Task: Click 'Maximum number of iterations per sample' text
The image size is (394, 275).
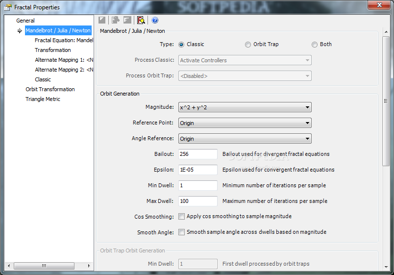Action: click(x=274, y=201)
